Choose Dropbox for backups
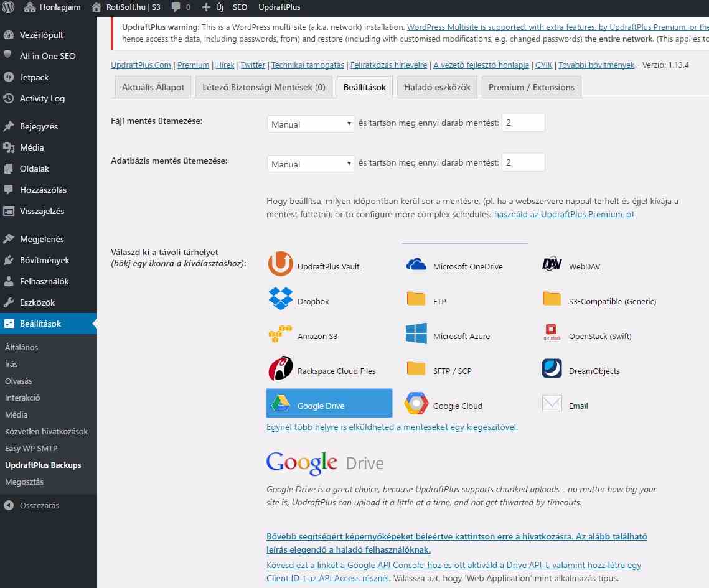The image size is (709, 588). click(280, 298)
